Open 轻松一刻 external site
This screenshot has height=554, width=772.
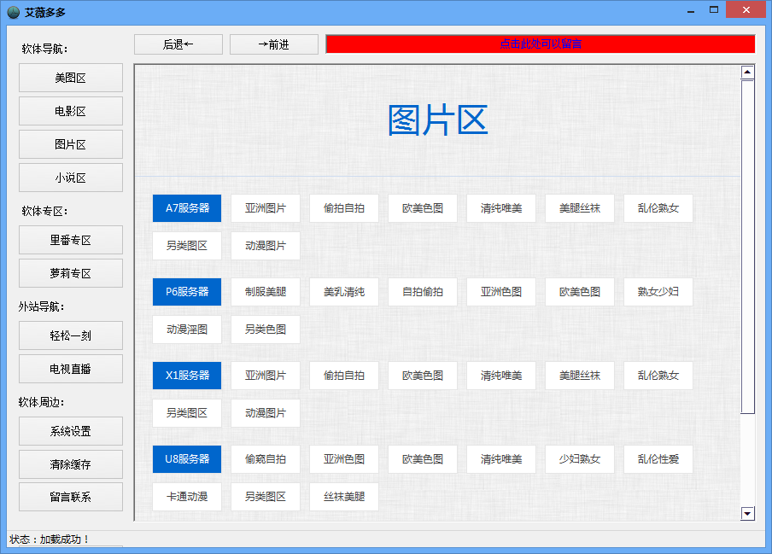click(x=71, y=335)
